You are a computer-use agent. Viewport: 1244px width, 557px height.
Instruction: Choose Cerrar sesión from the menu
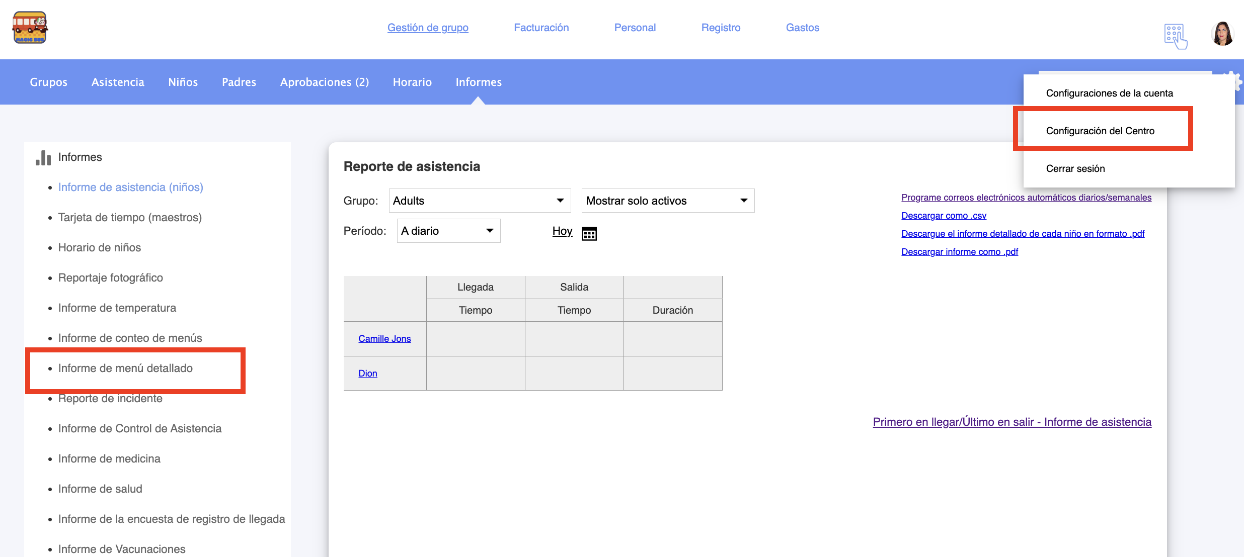point(1075,168)
